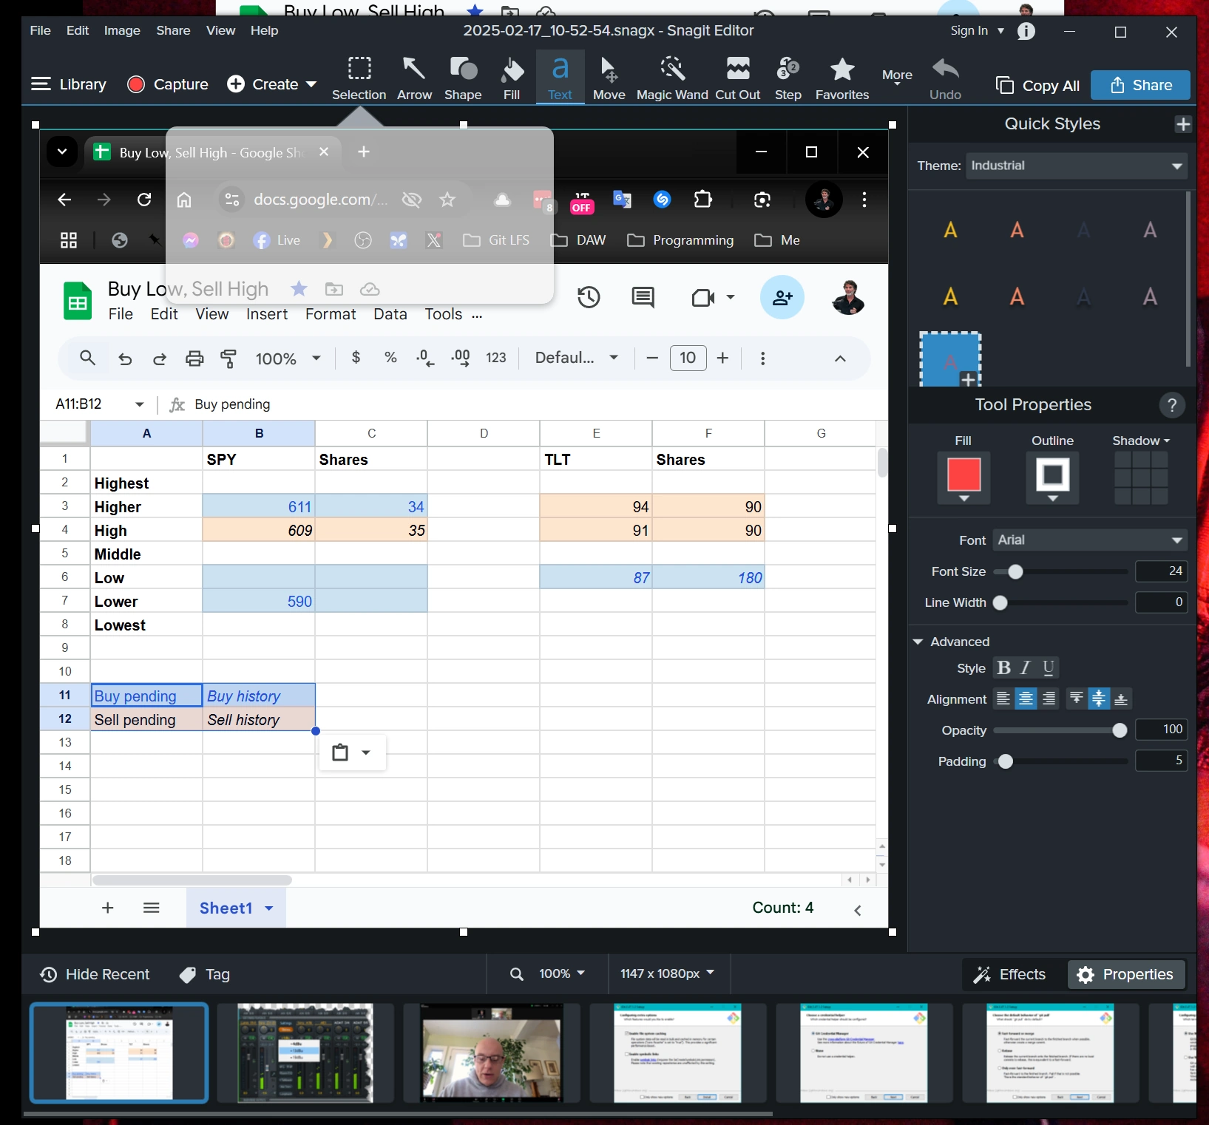
Task: Toggle Italic text style
Action: [1026, 668]
